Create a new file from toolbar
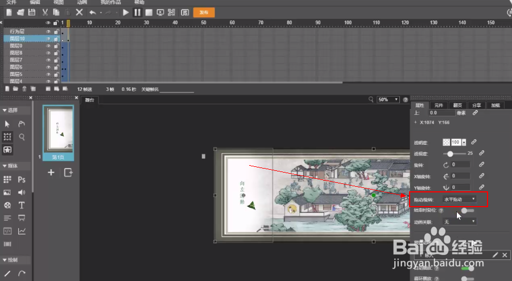 [9, 12]
